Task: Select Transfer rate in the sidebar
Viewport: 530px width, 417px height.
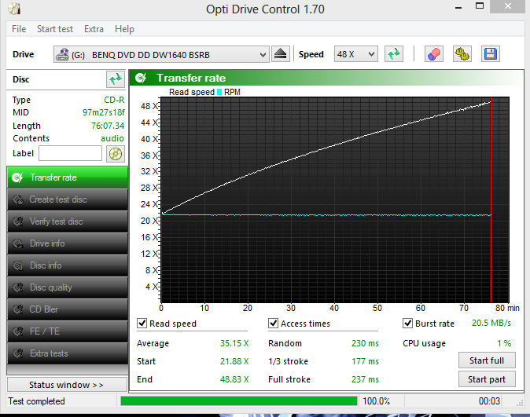Action: (68, 177)
